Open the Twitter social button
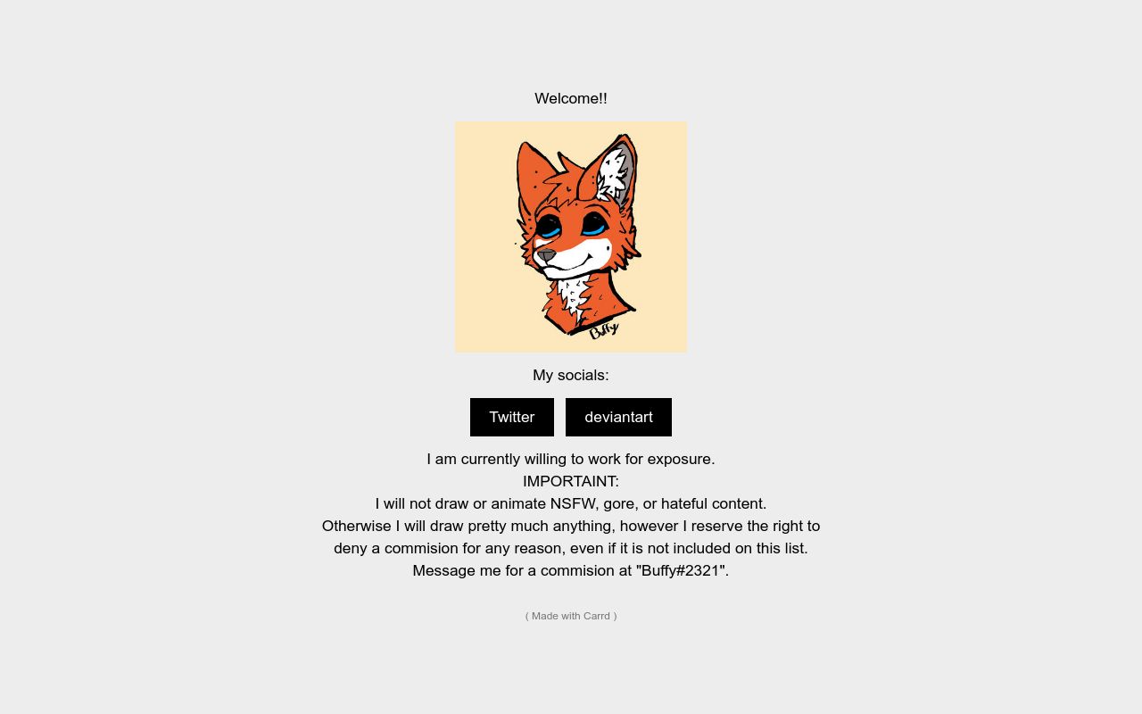The height and width of the screenshot is (714, 1142). 512,417
